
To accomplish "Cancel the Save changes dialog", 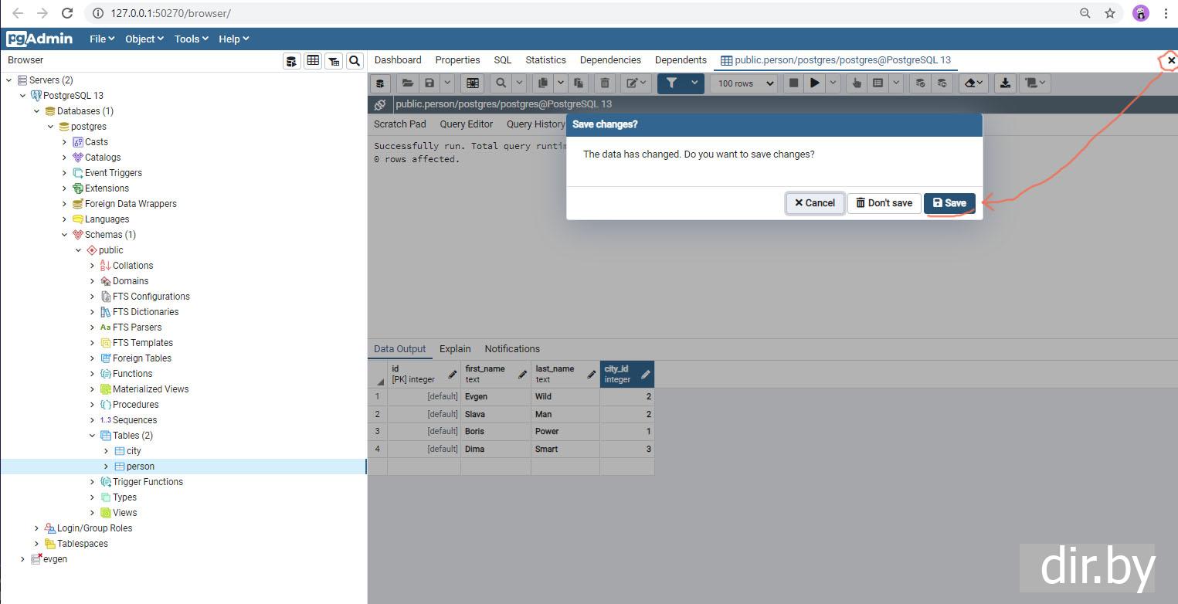I will coord(815,203).
